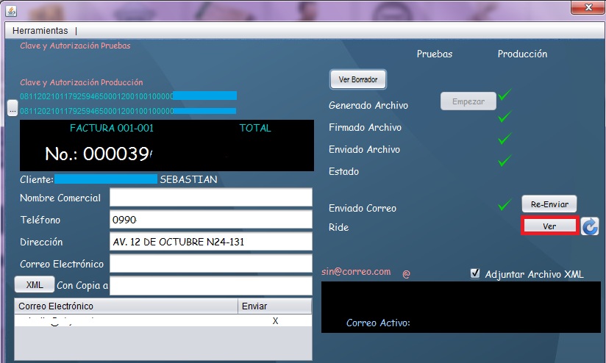Image resolution: width=606 pixels, height=363 pixels.
Task: Select the Dirección input field
Action: coord(211,242)
